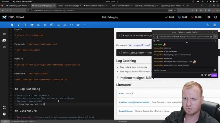
Task: Open the man link in Literature
Action: [x=121, y=93]
